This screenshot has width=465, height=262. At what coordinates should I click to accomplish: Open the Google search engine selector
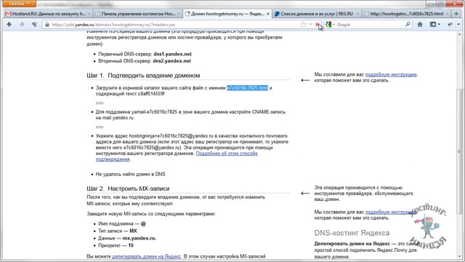click(329, 25)
